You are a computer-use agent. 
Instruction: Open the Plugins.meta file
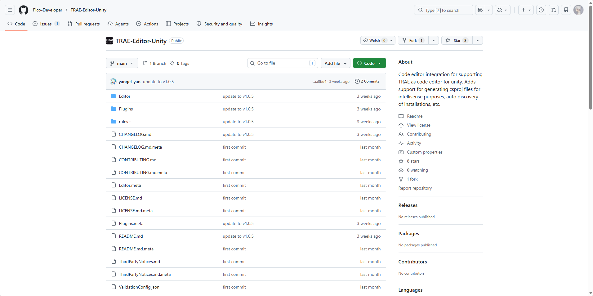(131, 223)
